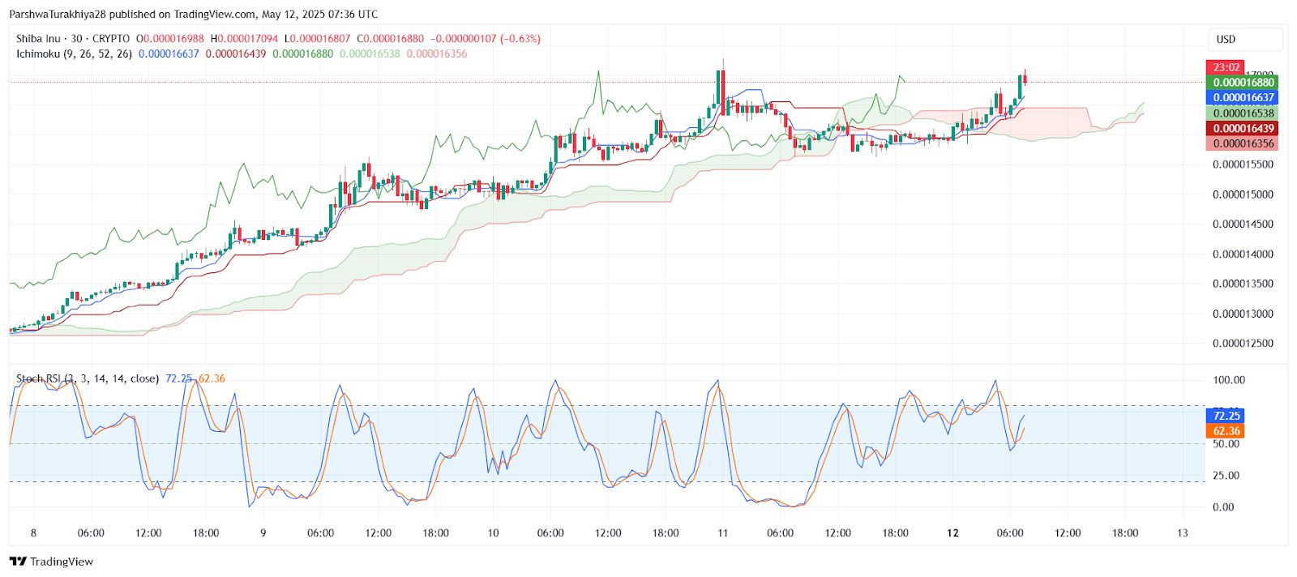Click the orange 62.36 Stoch RSI tag
Image resolution: width=1297 pixels, height=577 pixels.
tap(1226, 431)
